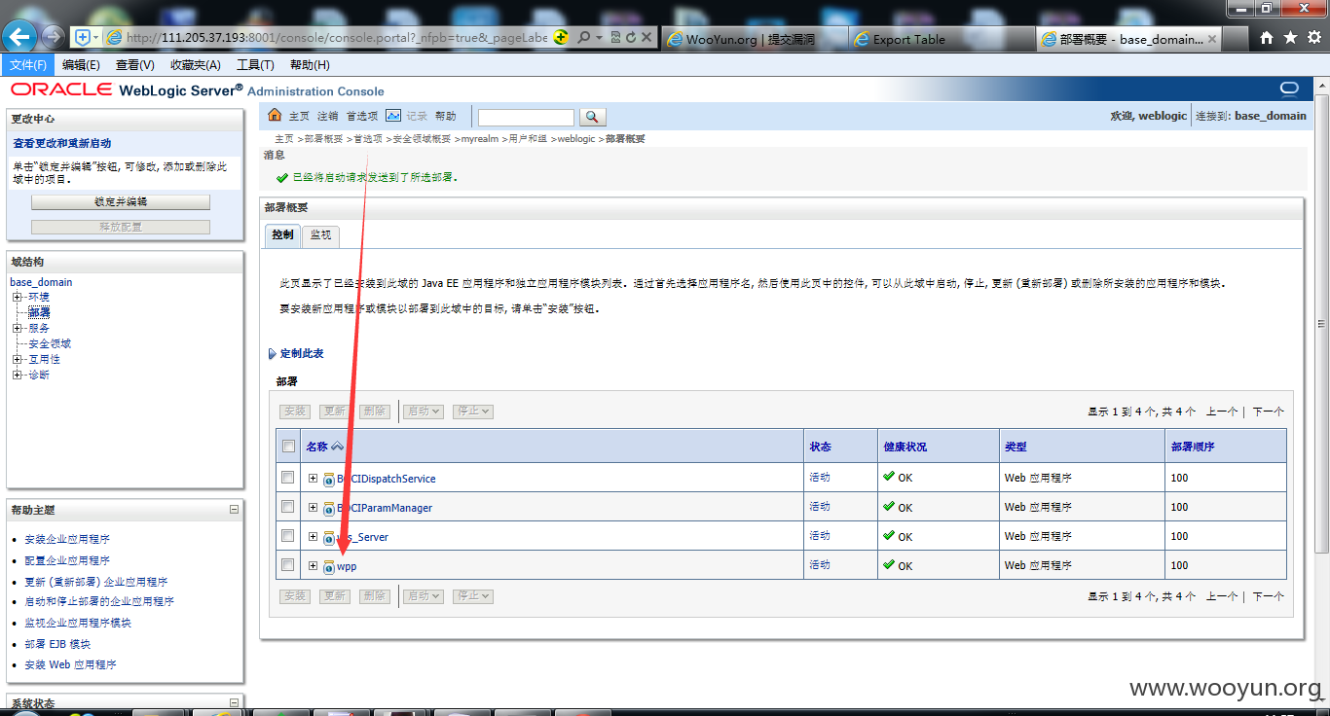The image size is (1330, 716).
Task: Collapse the 系统状态 panel with minus icon
Action: (x=234, y=702)
